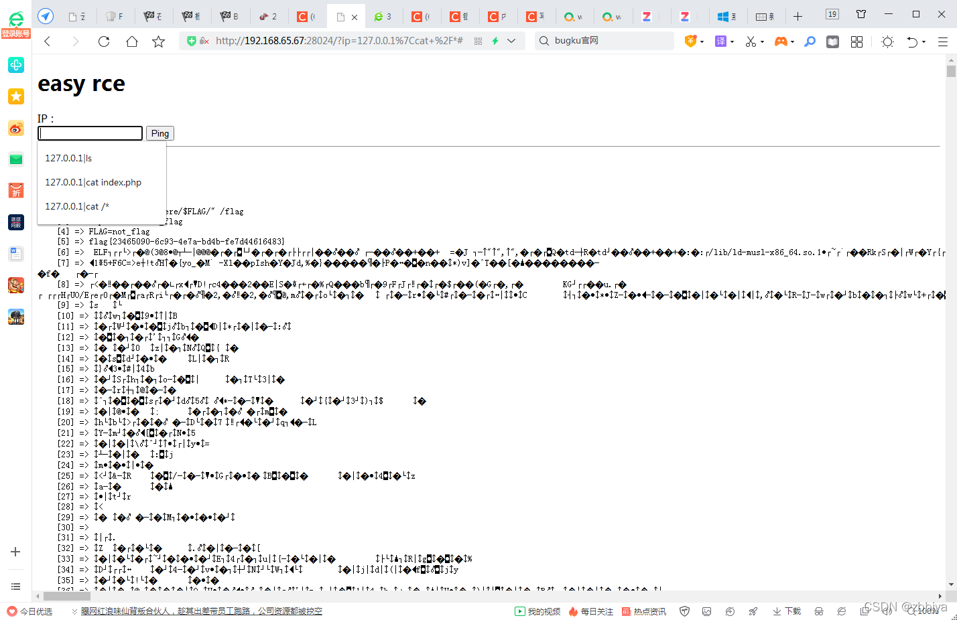Open the green mail sidebar icon
The height and width of the screenshot is (620, 957).
click(x=16, y=159)
